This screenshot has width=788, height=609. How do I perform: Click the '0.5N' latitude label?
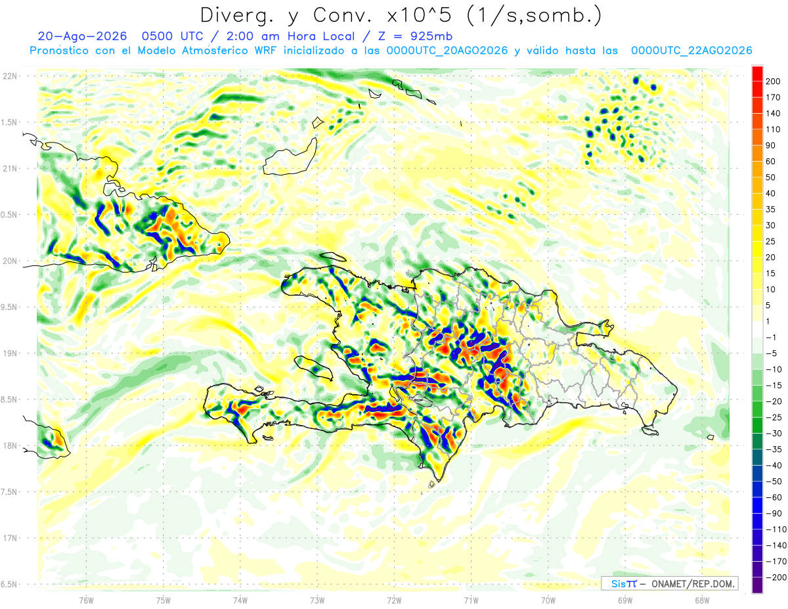[9, 215]
